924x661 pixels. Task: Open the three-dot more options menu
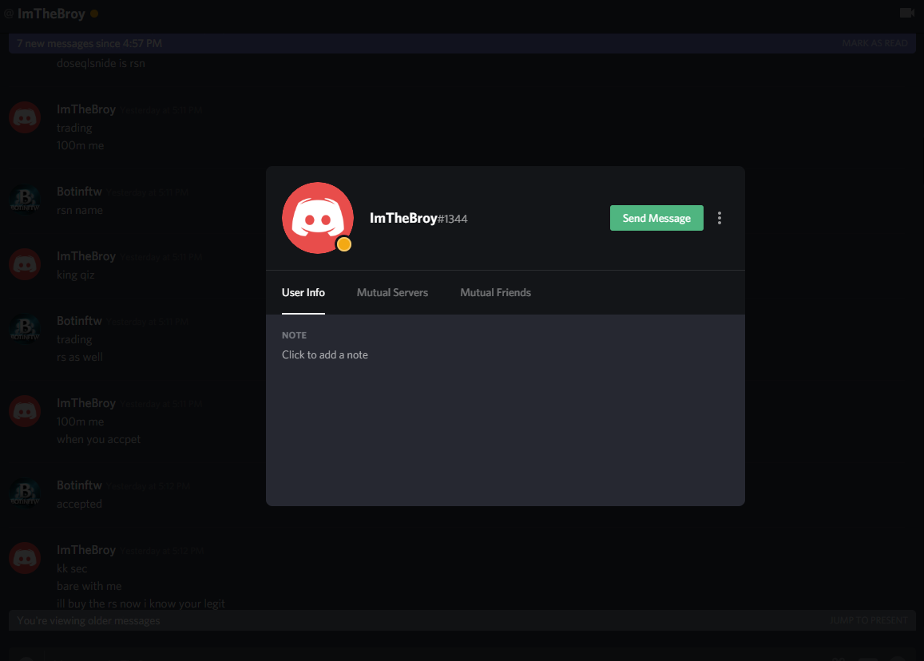click(x=720, y=218)
